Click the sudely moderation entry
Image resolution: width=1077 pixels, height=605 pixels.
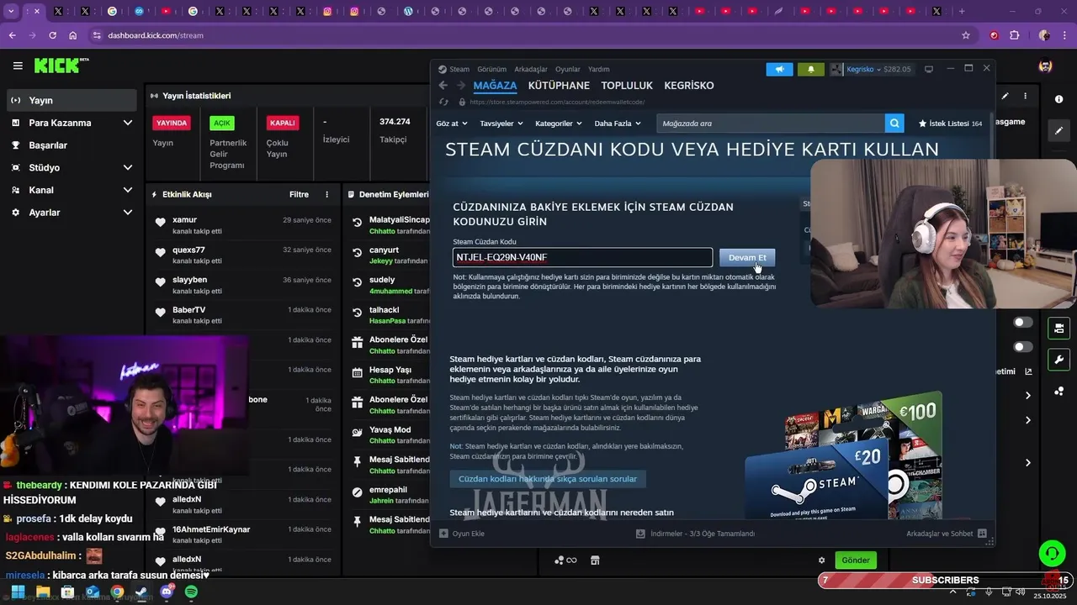pos(389,285)
